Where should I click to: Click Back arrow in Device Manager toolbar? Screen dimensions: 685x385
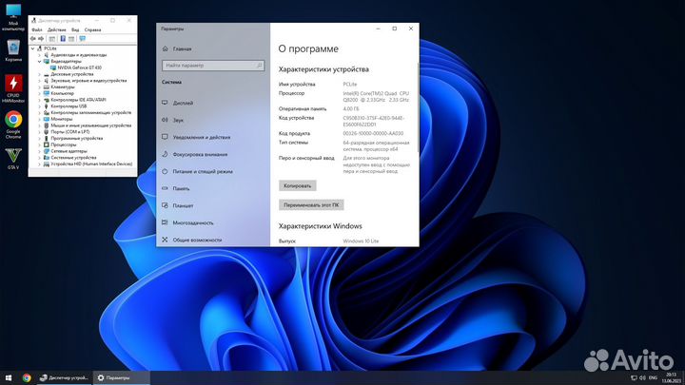click(x=32, y=39)
